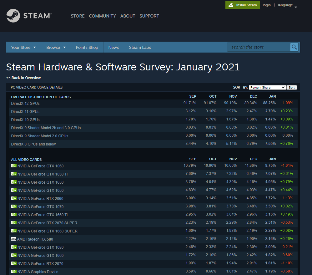Click DirectX 9 Shader Model 2.0 GPUs label
The image size is (312, 275).
pos(40,136)
